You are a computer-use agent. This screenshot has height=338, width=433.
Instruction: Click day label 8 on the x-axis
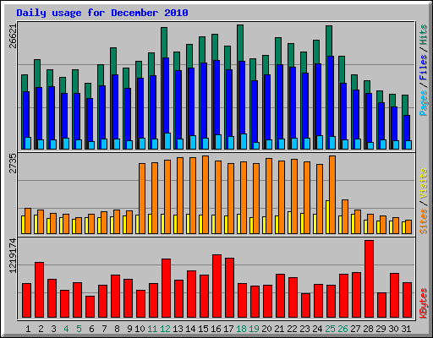[x=117, y=329]
